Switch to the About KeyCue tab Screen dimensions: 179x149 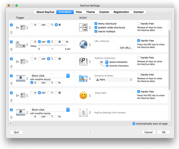45,12
